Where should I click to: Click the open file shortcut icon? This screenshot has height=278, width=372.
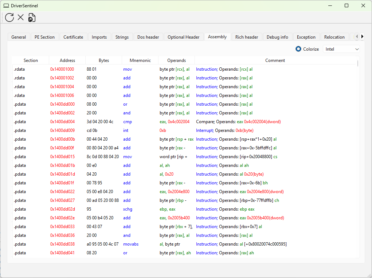pos(32,17)
